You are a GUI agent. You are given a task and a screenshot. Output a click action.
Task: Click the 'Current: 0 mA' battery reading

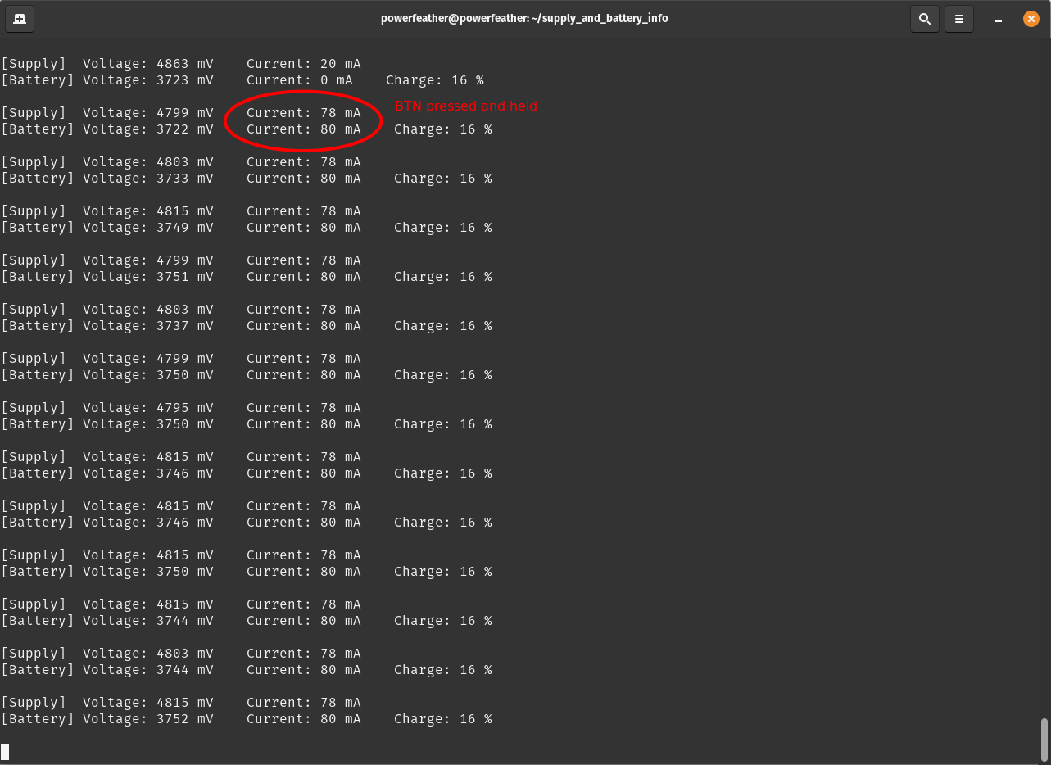[299, 80]
